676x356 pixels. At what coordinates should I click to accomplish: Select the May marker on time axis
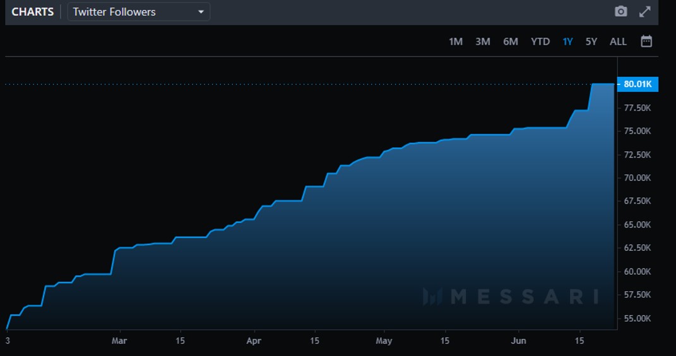point(384,341)
